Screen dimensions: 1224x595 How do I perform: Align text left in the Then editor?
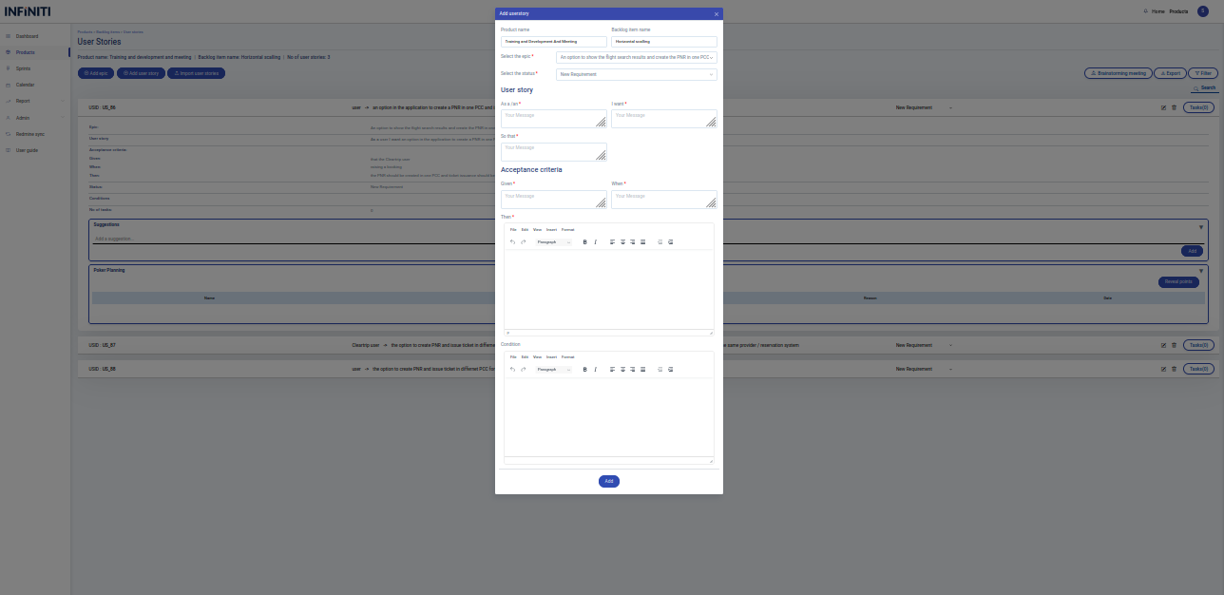click(612, 242)
